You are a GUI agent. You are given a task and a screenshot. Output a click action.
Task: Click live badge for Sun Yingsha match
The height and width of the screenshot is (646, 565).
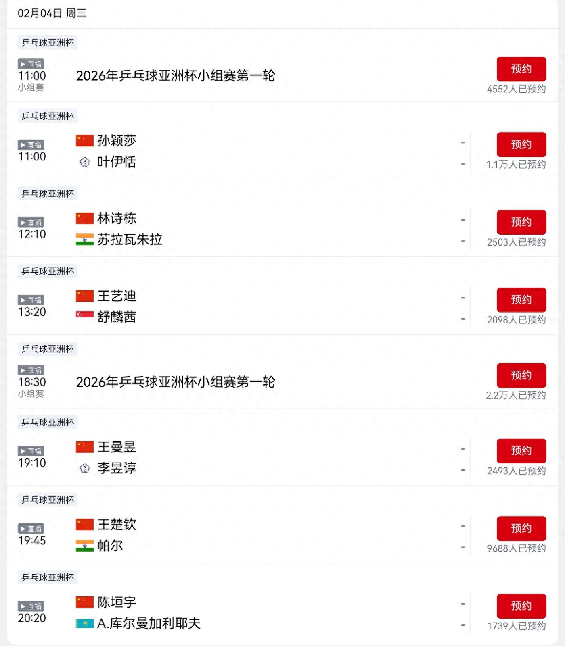(x=31, y=145)
